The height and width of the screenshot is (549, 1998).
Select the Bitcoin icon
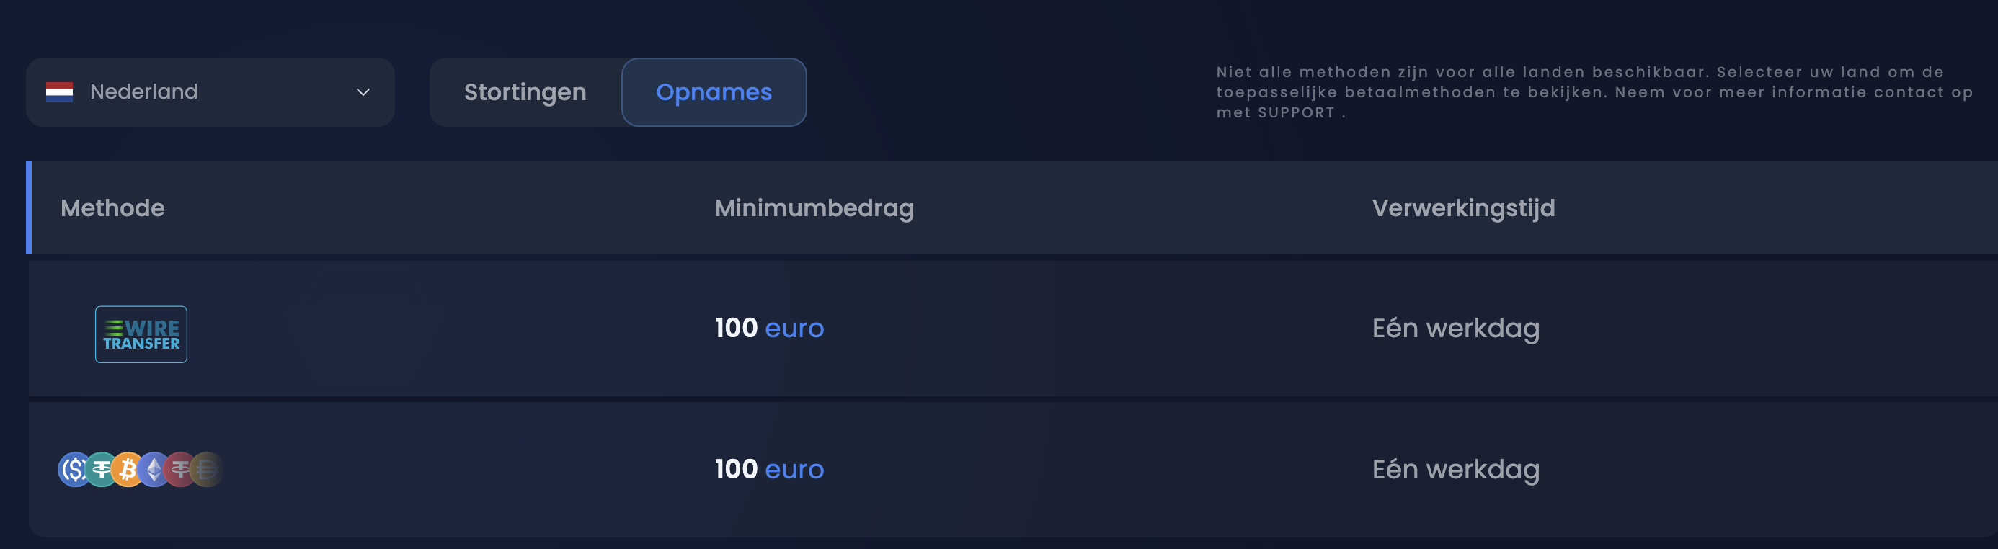tap(126, 469)
